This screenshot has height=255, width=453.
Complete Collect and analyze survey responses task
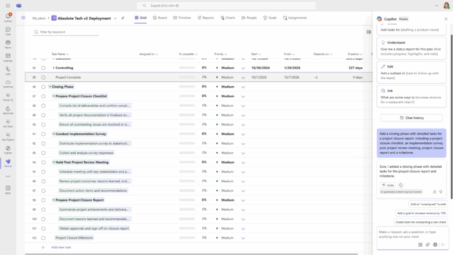[43, 153]
